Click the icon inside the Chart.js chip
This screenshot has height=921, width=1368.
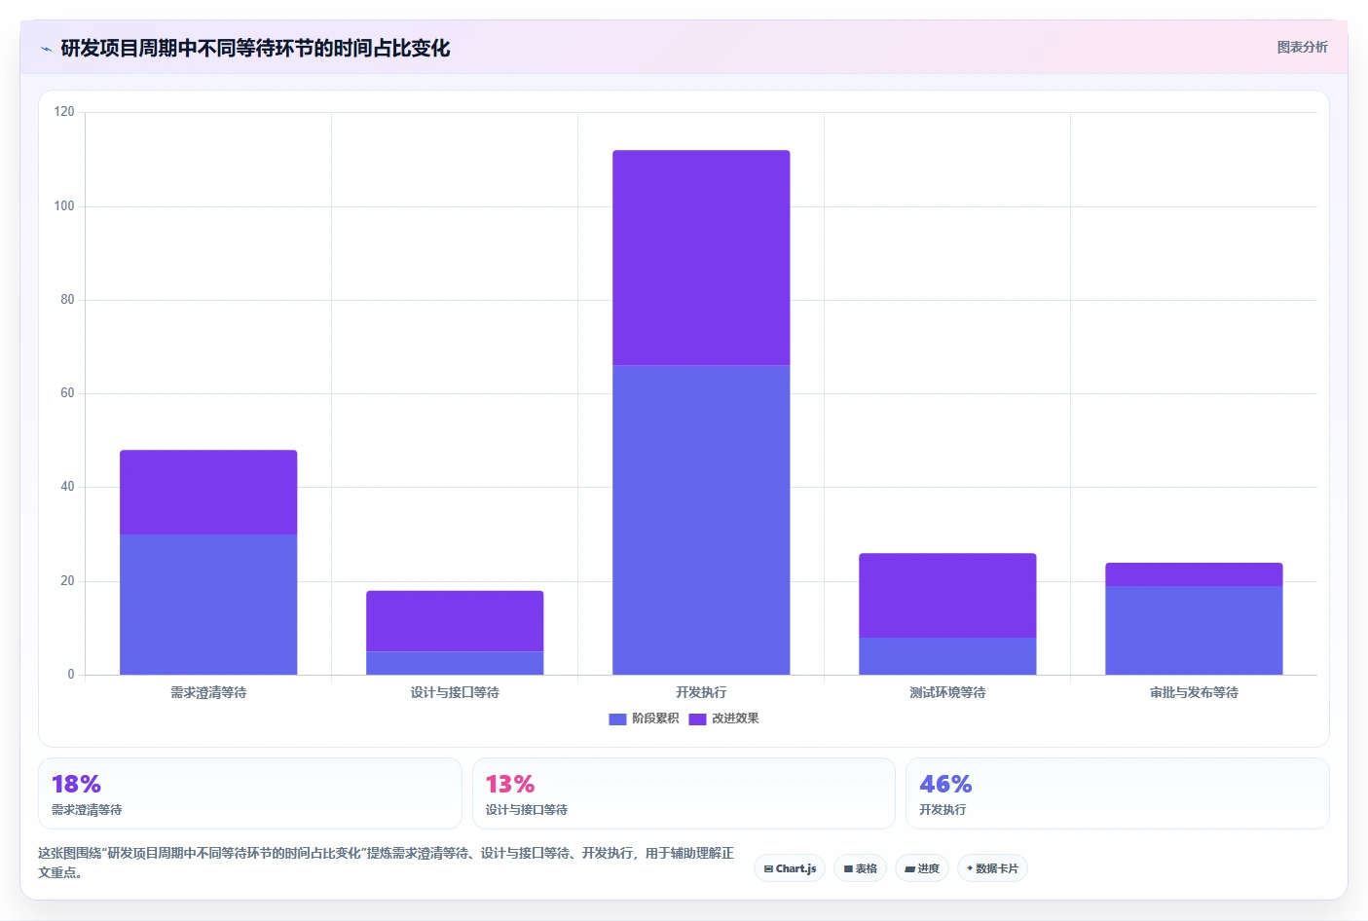click(768, 868)
